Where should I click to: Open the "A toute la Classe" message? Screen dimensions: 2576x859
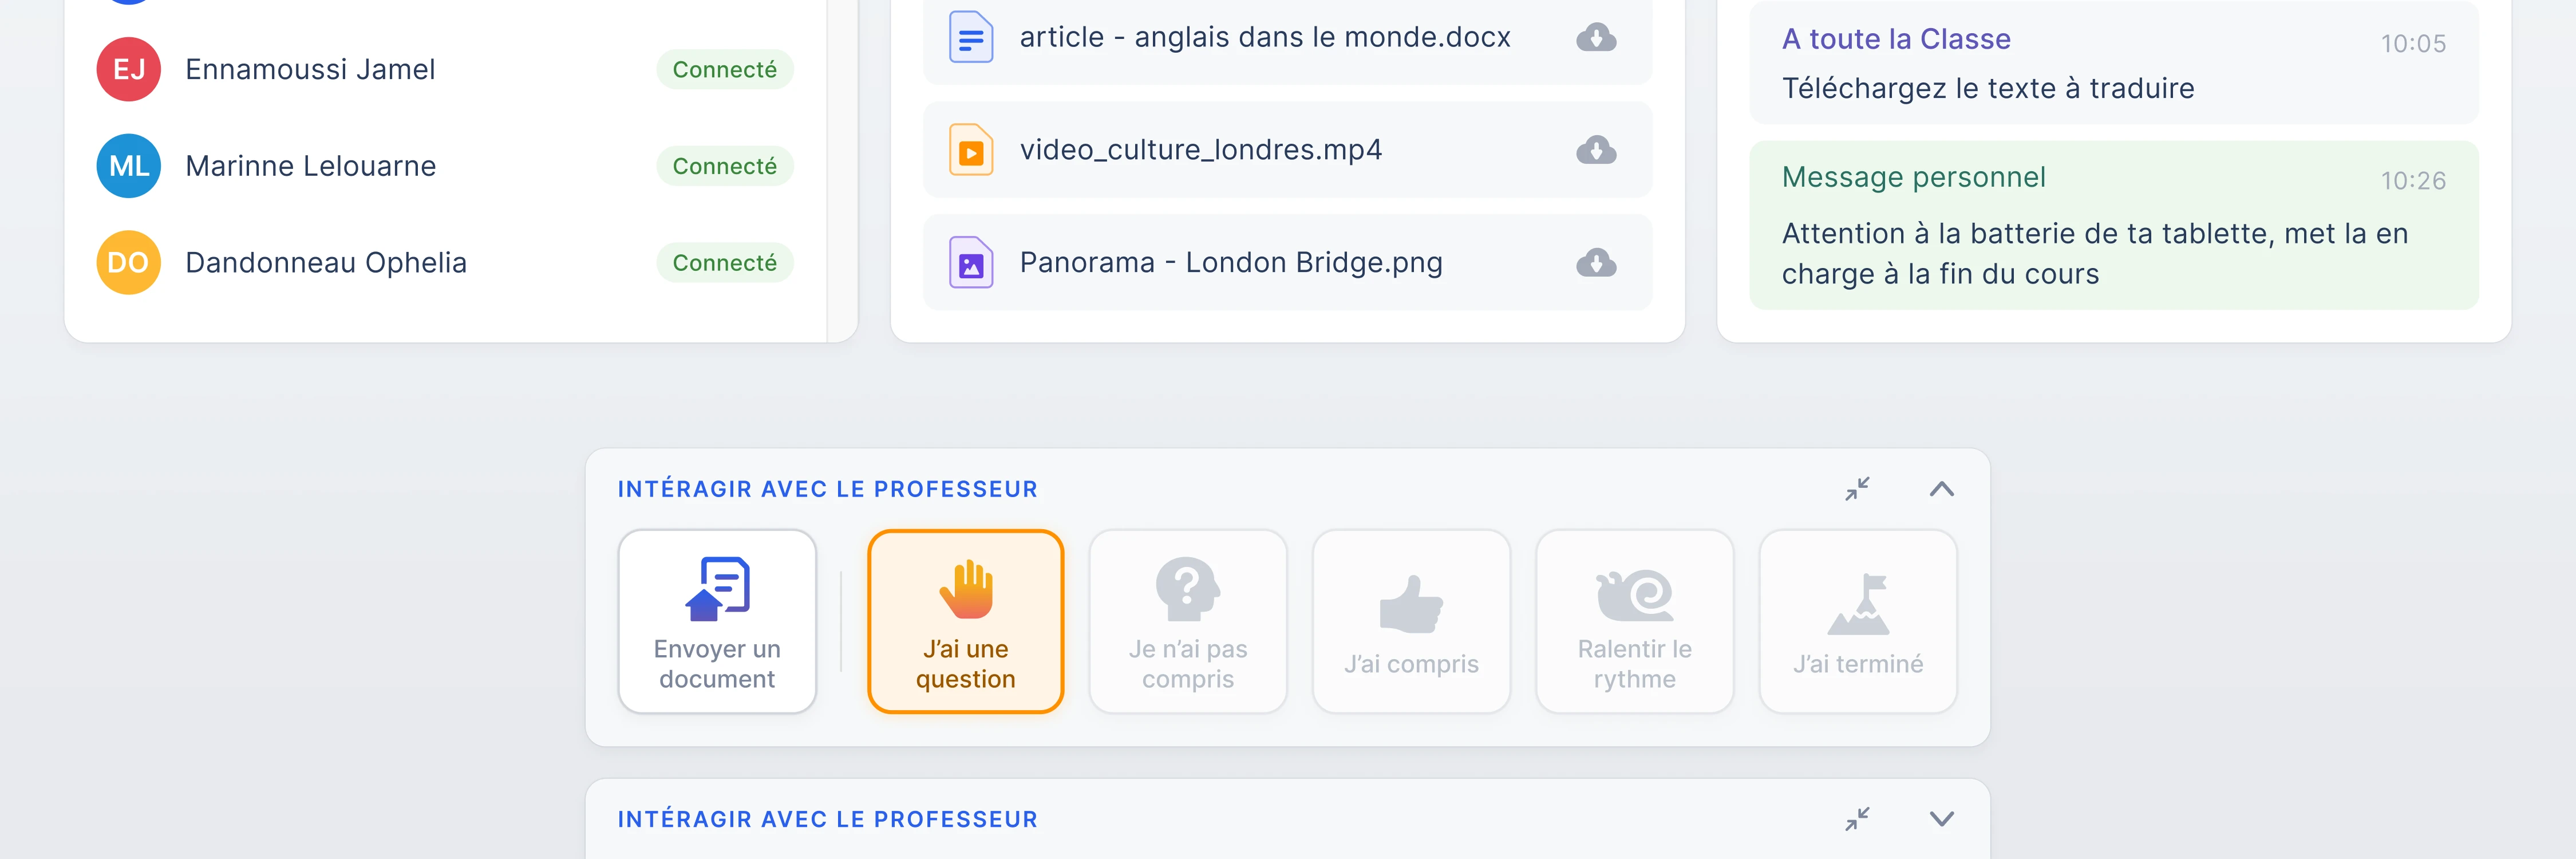click(2113, 64)
